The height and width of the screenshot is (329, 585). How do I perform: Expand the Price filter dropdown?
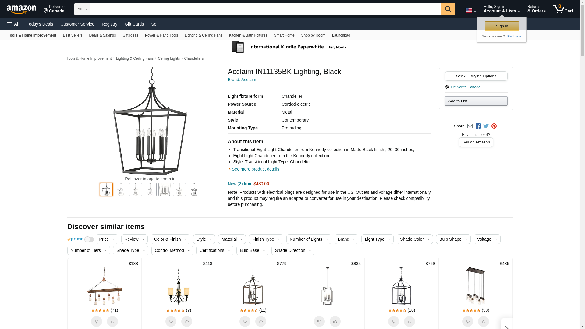tap(107, 239)
